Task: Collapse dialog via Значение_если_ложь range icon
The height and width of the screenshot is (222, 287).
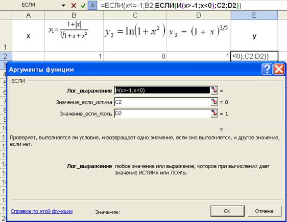Action: [x=214, y=114]
